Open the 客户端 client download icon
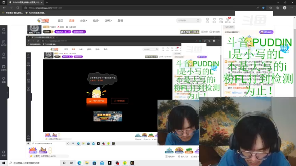This screenshot has height=166, width=296. point(228,20)
